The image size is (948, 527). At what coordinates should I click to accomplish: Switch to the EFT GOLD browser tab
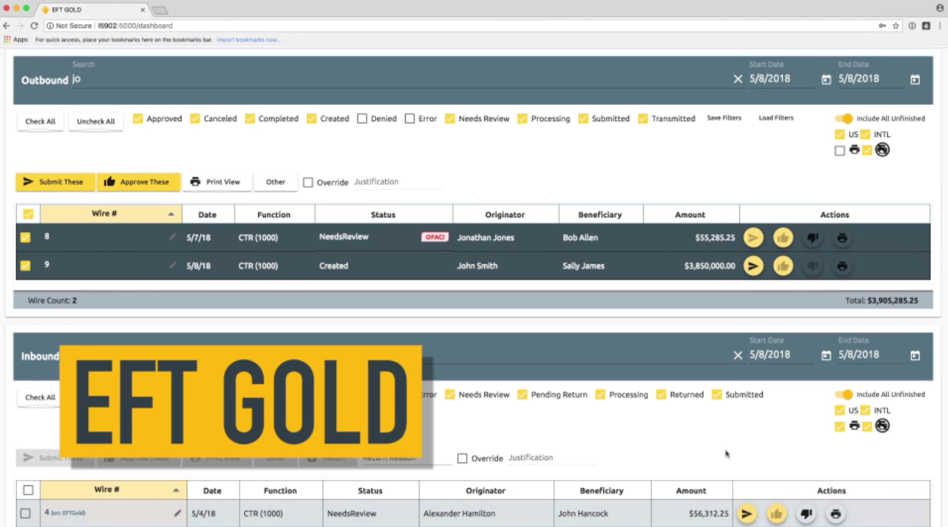(x=66, y=10)
